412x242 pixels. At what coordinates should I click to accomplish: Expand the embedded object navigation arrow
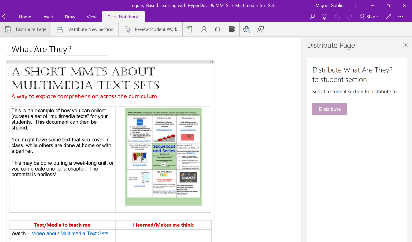point(212,62)
